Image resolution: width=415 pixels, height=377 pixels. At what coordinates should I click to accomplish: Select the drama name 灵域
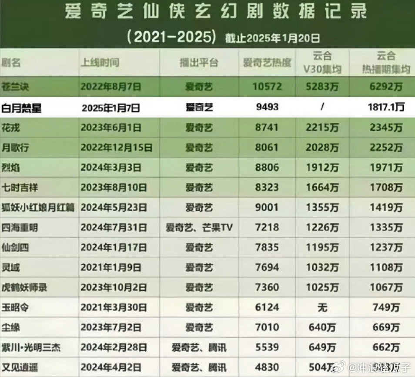pos(10,268)
